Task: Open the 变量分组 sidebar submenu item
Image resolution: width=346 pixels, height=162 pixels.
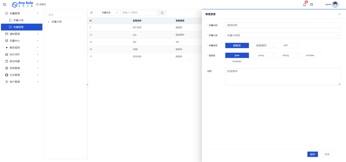Action: click(18, 20)
